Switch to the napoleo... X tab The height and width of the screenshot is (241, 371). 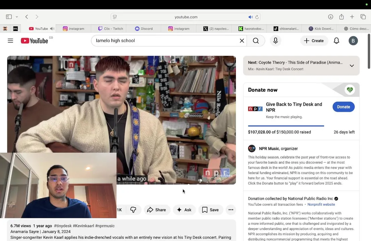216,28
